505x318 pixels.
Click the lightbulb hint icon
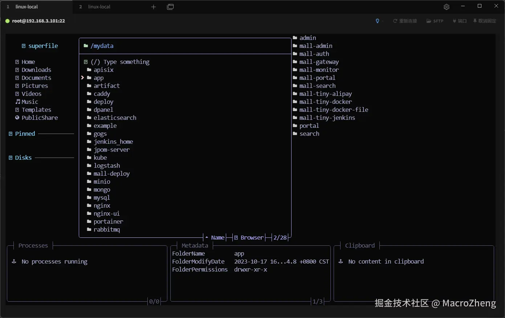(377, 21)
